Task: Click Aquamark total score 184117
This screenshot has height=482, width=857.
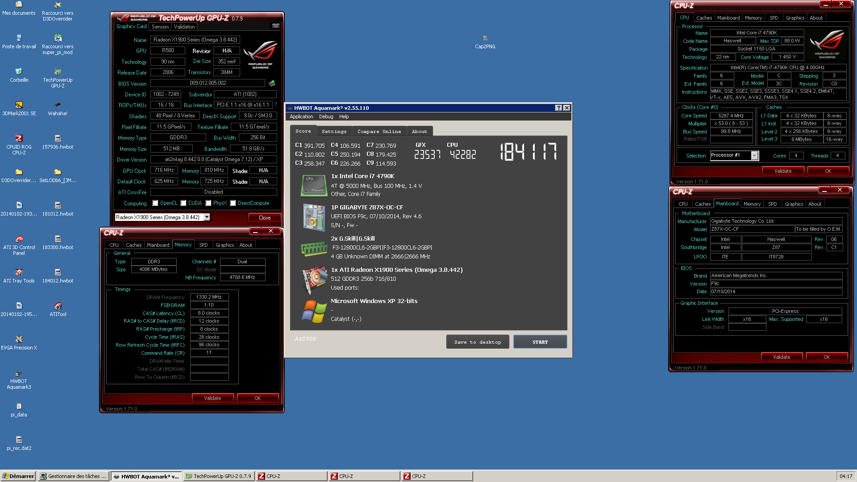Action: [x=528, y=152]
